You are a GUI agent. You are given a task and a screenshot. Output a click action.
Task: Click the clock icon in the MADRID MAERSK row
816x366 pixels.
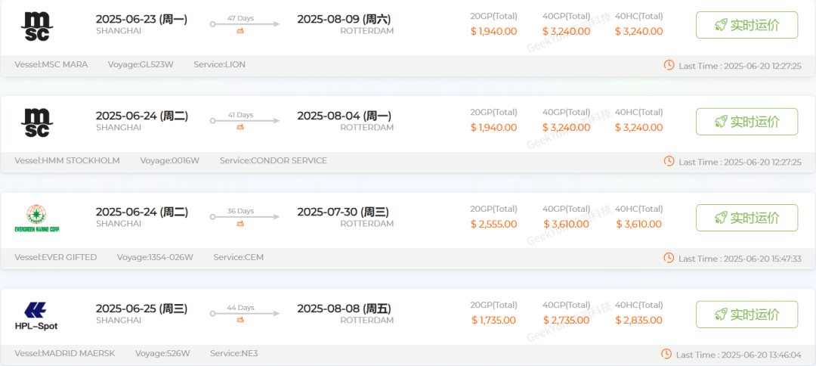pos(666,354)
